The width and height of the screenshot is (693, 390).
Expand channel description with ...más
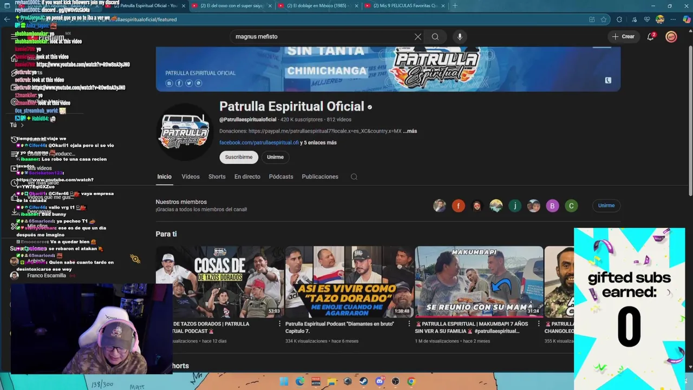coord(410,131)
